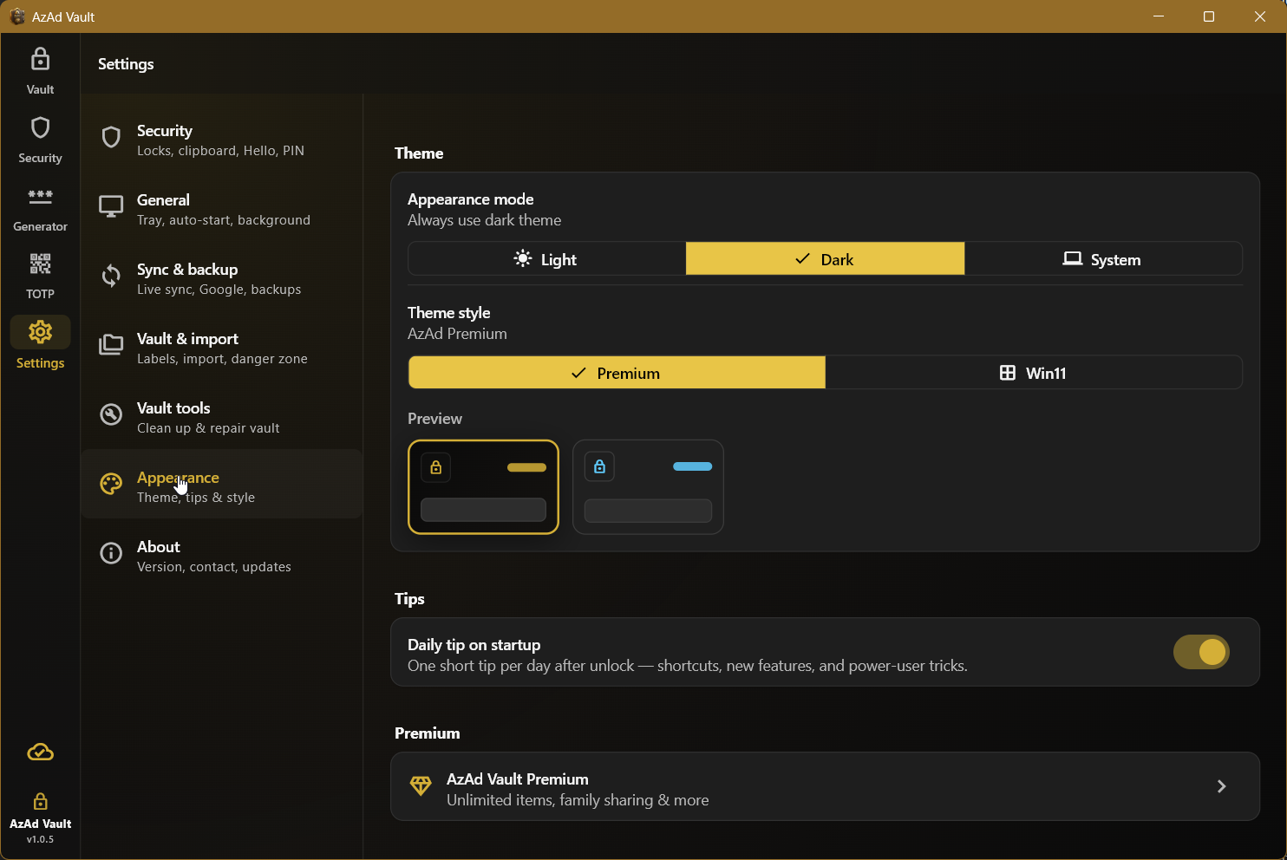Click the palette icon beside Appearance

click(x=111, y=484)
